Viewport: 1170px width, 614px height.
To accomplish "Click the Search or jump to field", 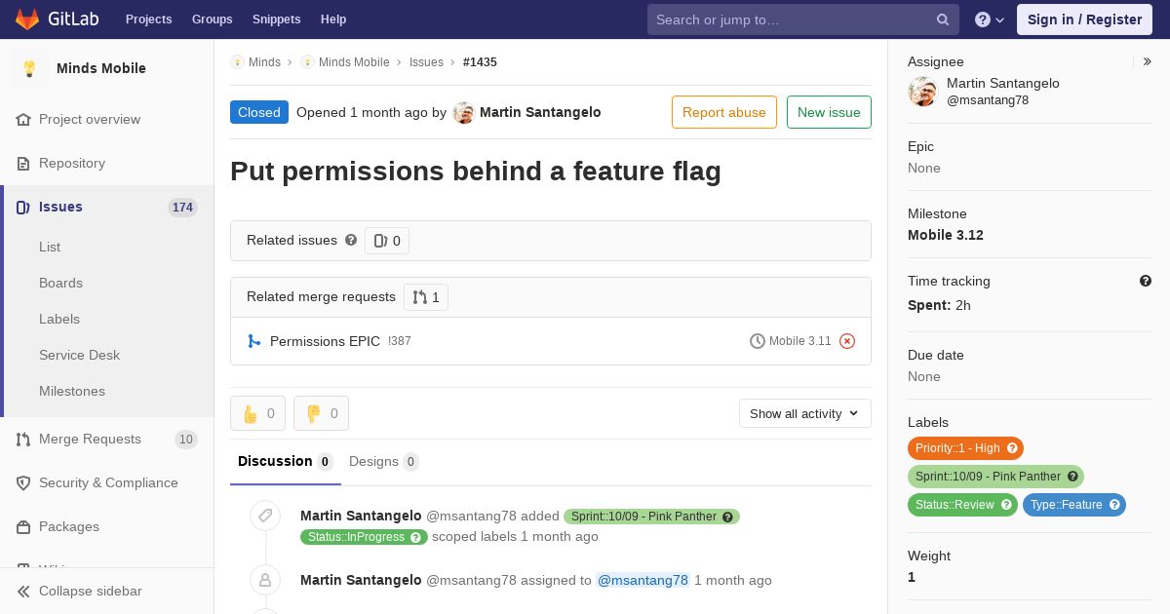I will coord(803,19).
